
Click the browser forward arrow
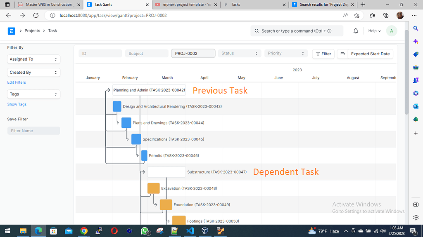[22, 15]
